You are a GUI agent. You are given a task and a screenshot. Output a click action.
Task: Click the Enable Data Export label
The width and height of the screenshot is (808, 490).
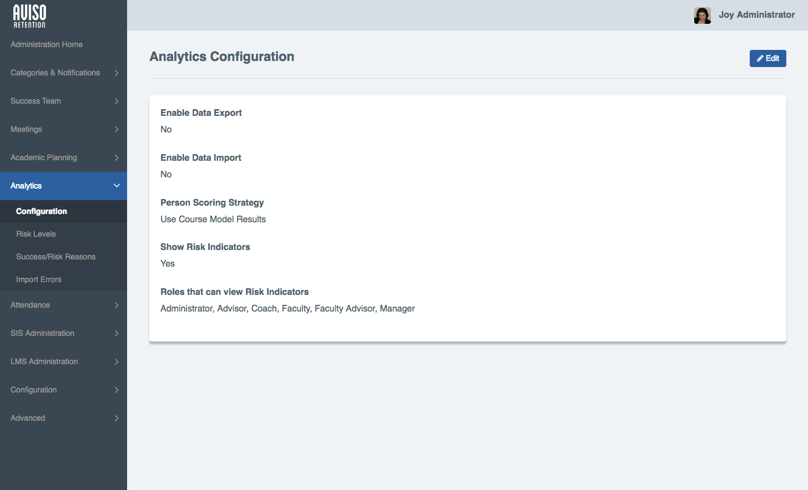[201, 113]
